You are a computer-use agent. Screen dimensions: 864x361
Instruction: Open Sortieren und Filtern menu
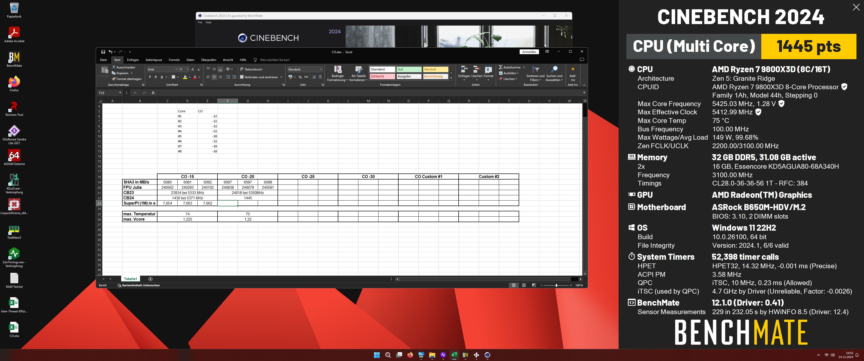pyautogui.click(x=535, y=73)
